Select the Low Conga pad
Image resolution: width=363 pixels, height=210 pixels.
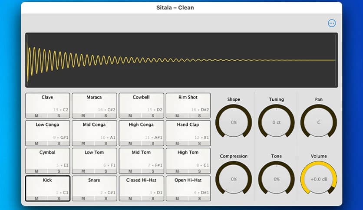(x=48, y=133)
